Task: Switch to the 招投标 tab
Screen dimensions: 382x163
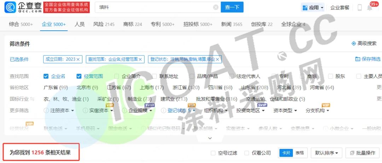Action: 198,24
